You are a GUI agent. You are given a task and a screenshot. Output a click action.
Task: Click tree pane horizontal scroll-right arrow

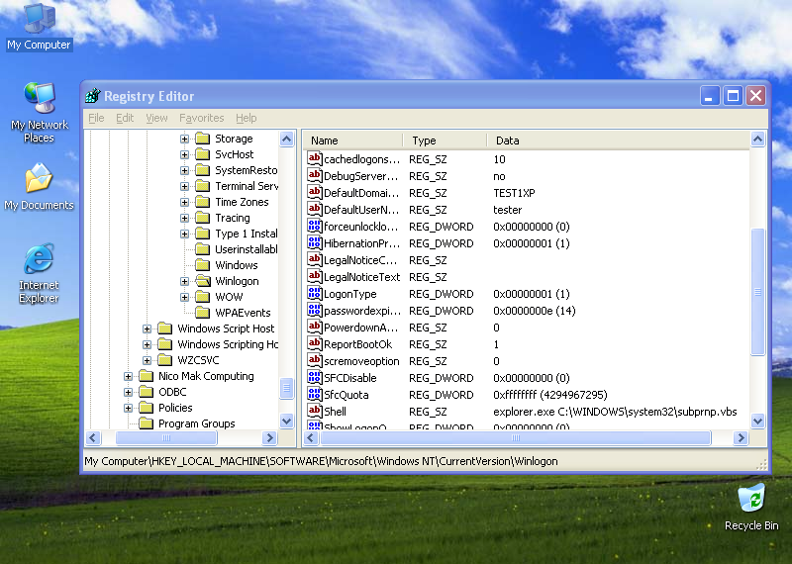[269, 437]
